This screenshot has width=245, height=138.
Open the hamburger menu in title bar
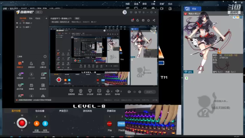(x=144, y=12)
